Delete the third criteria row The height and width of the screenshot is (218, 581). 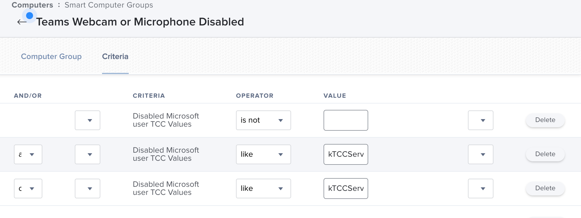coord(545,188)
